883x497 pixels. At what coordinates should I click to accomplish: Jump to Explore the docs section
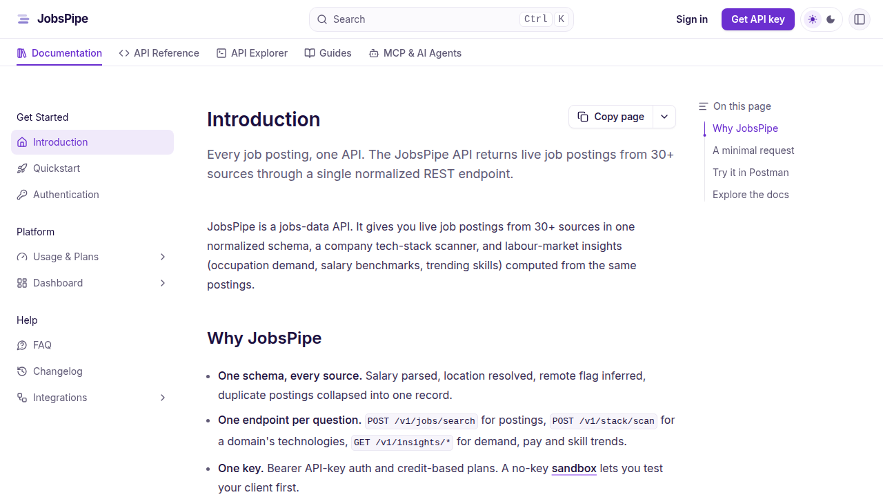point(751,195)
